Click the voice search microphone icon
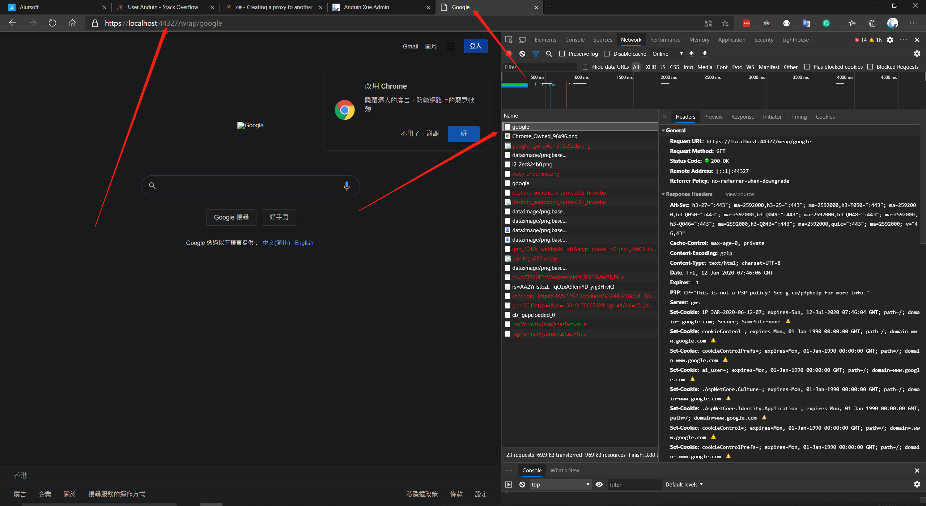The width and height of the screenshot is (926, 506). tap(347, 186)
